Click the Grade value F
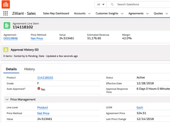170x123 pixels. 38,83
